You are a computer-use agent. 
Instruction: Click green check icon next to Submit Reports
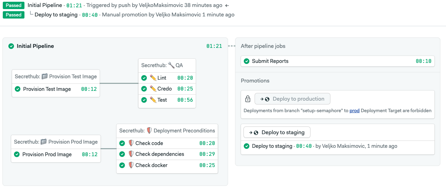tap(247, 61)
